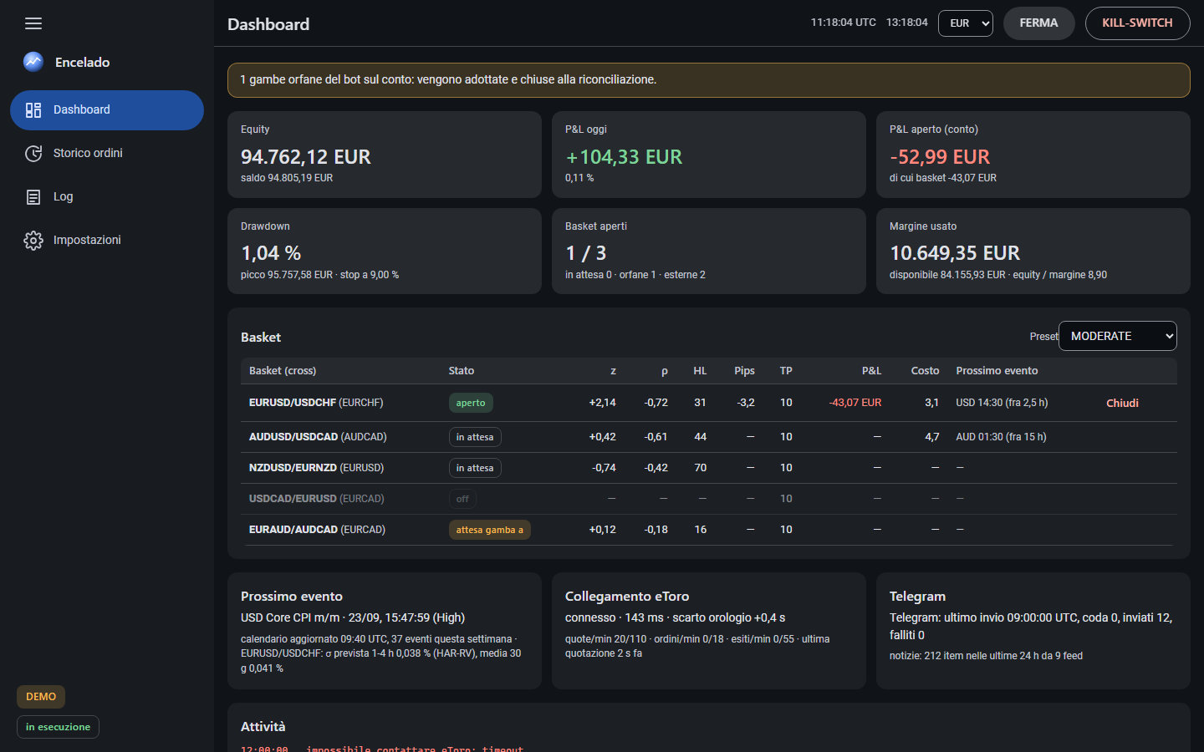Click the P&L oggi value +104,33 EUR

click(x=624, y=157)
